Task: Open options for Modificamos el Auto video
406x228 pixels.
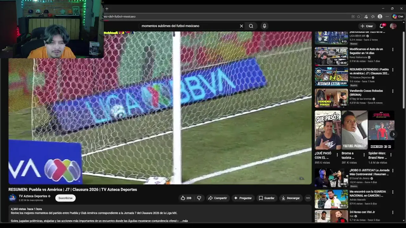Action: point(393,49)
